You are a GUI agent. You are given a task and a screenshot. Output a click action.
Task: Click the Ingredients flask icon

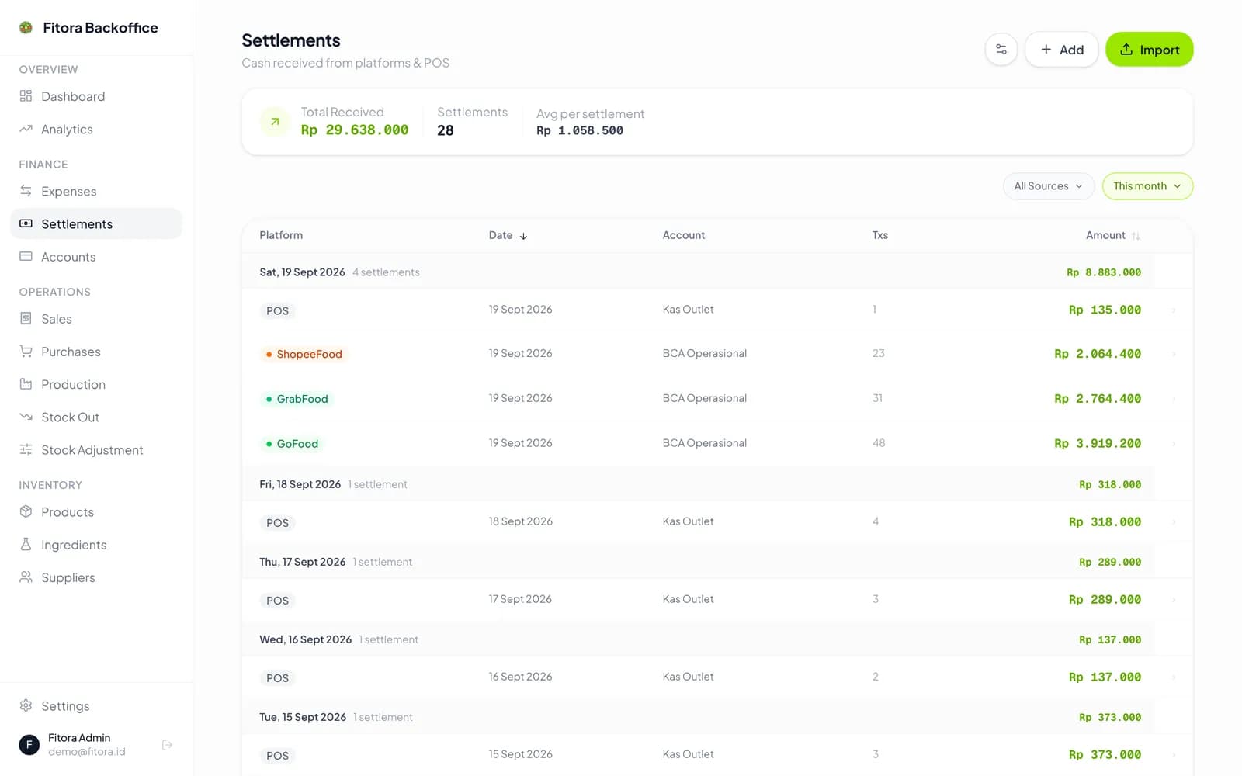tap(26, 544)
